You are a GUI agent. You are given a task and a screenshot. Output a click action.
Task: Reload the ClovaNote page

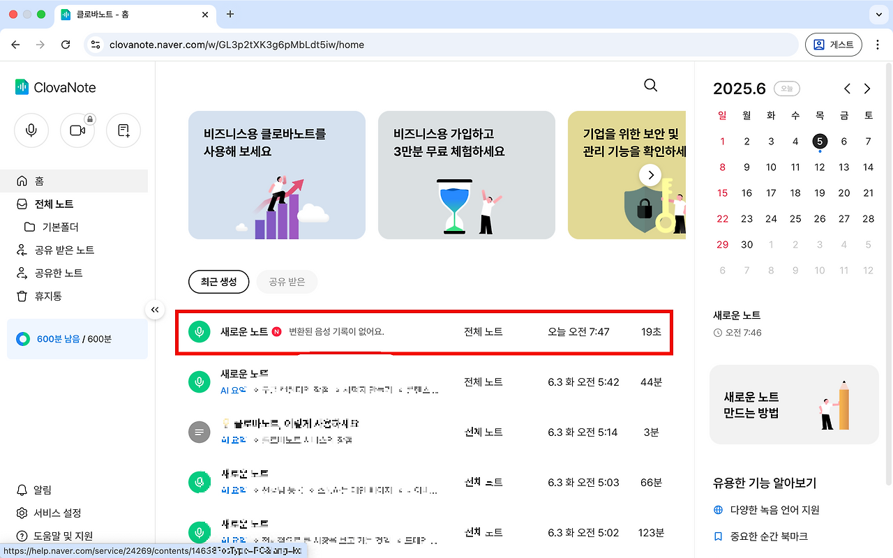pyautogui.click(x=66, y=45)
